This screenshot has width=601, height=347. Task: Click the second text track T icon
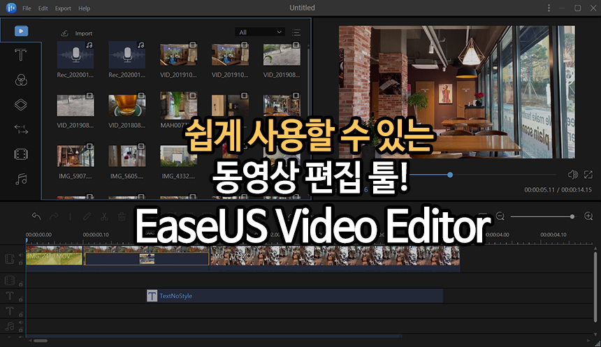[x=10, y=311]
